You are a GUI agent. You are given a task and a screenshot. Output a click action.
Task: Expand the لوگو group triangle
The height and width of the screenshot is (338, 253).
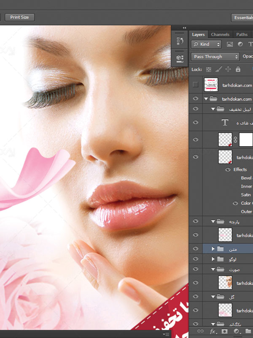pos(213,259)
